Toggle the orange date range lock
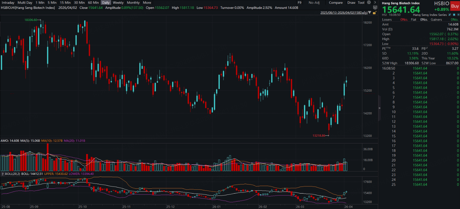The width and height of the screenshot is (460, 209). point(374,13)
